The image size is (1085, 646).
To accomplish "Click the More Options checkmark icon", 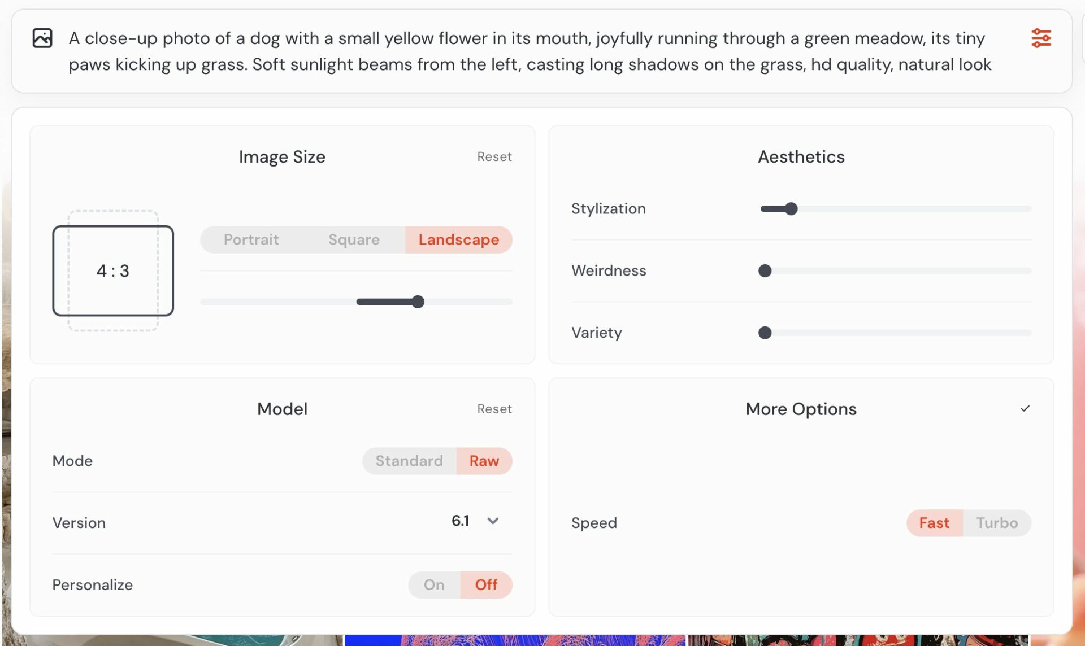I will [x=1025, y=408].
